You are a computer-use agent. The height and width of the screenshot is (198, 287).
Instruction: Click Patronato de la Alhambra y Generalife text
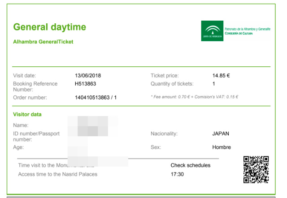coord(248,29)
